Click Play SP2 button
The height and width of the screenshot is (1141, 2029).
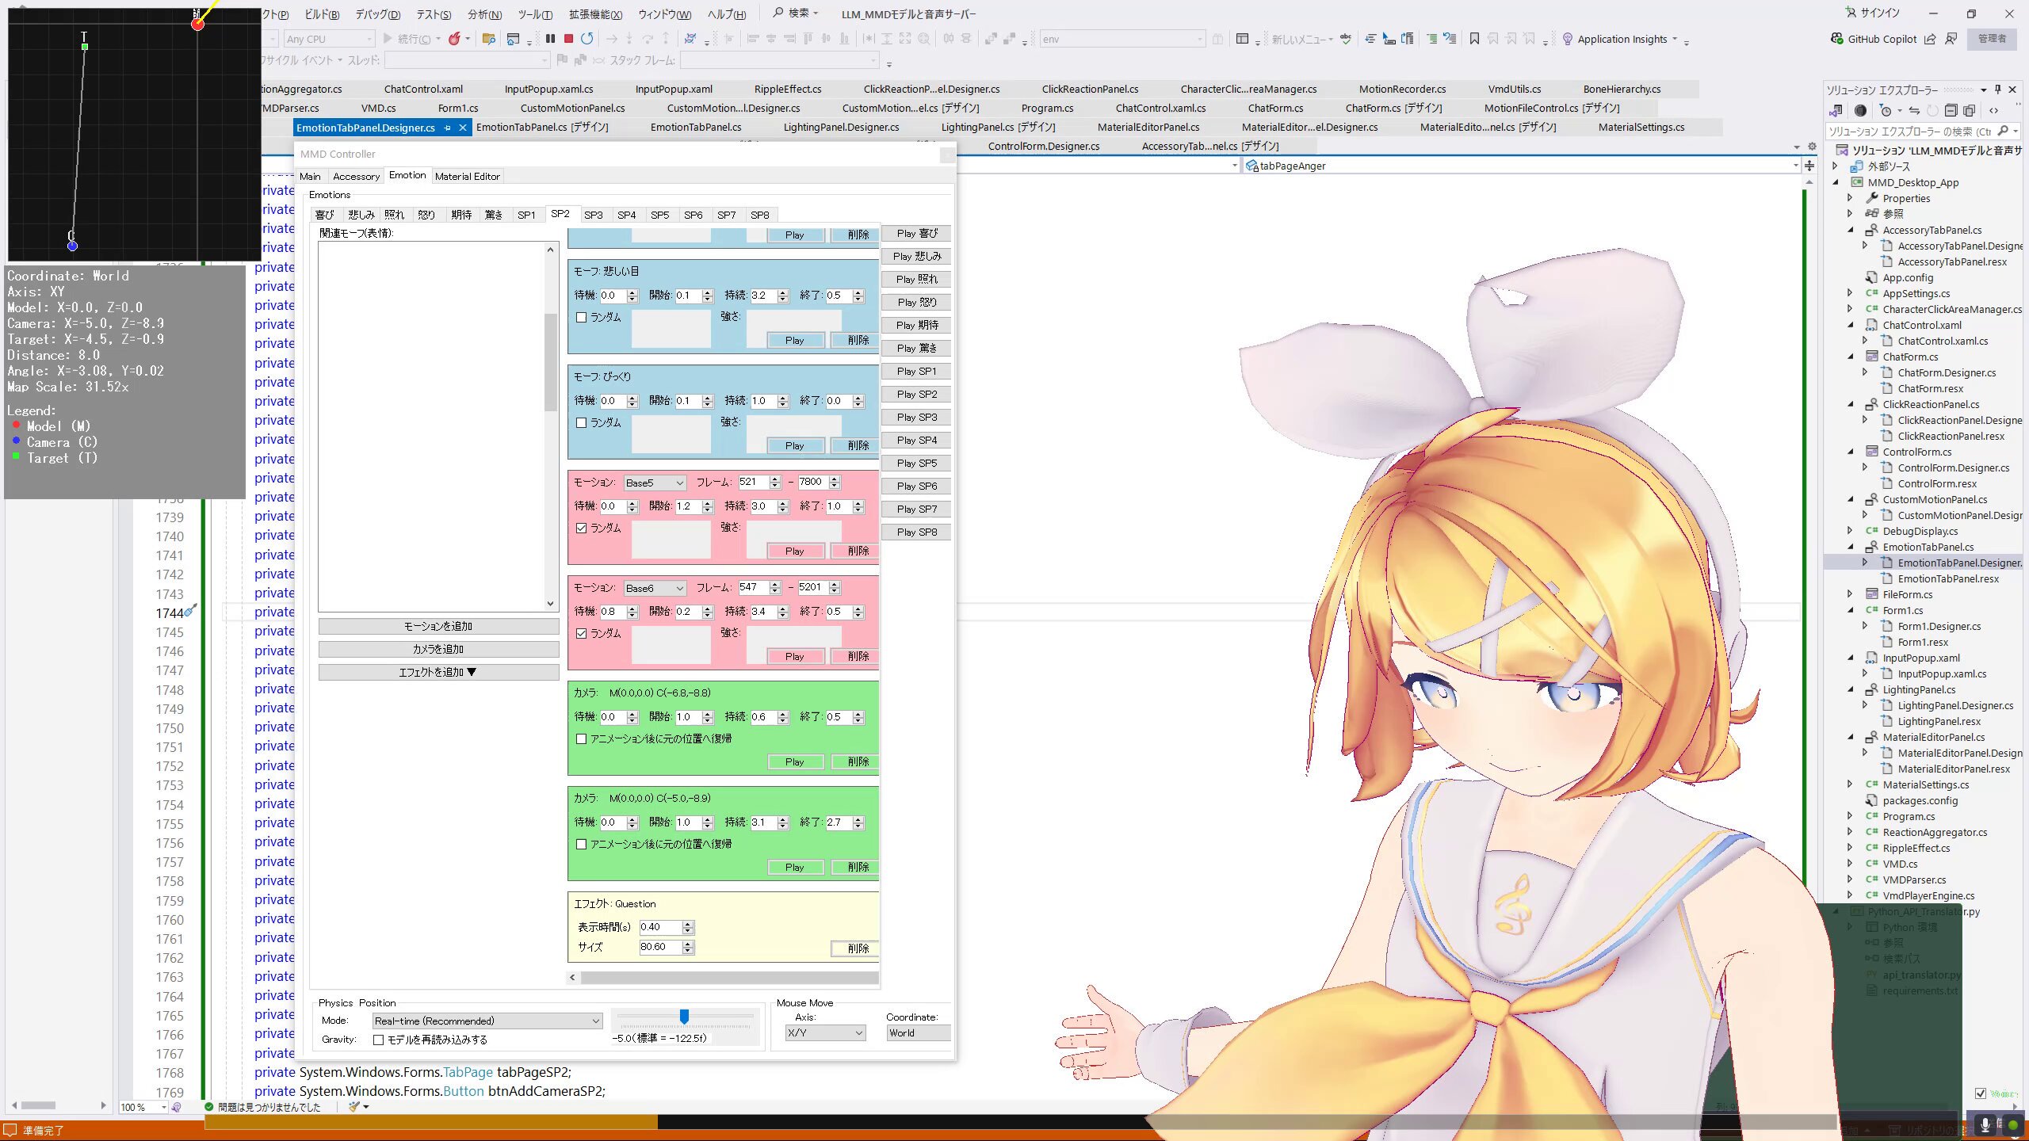[916, 394]
